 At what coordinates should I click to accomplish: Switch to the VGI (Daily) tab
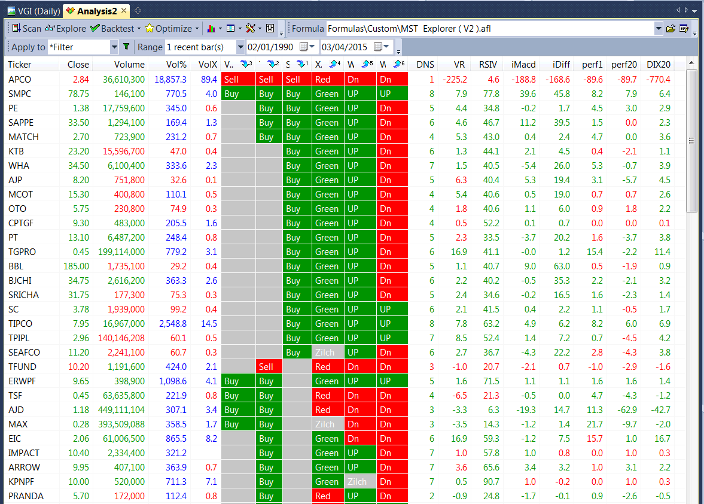(33, 10)
